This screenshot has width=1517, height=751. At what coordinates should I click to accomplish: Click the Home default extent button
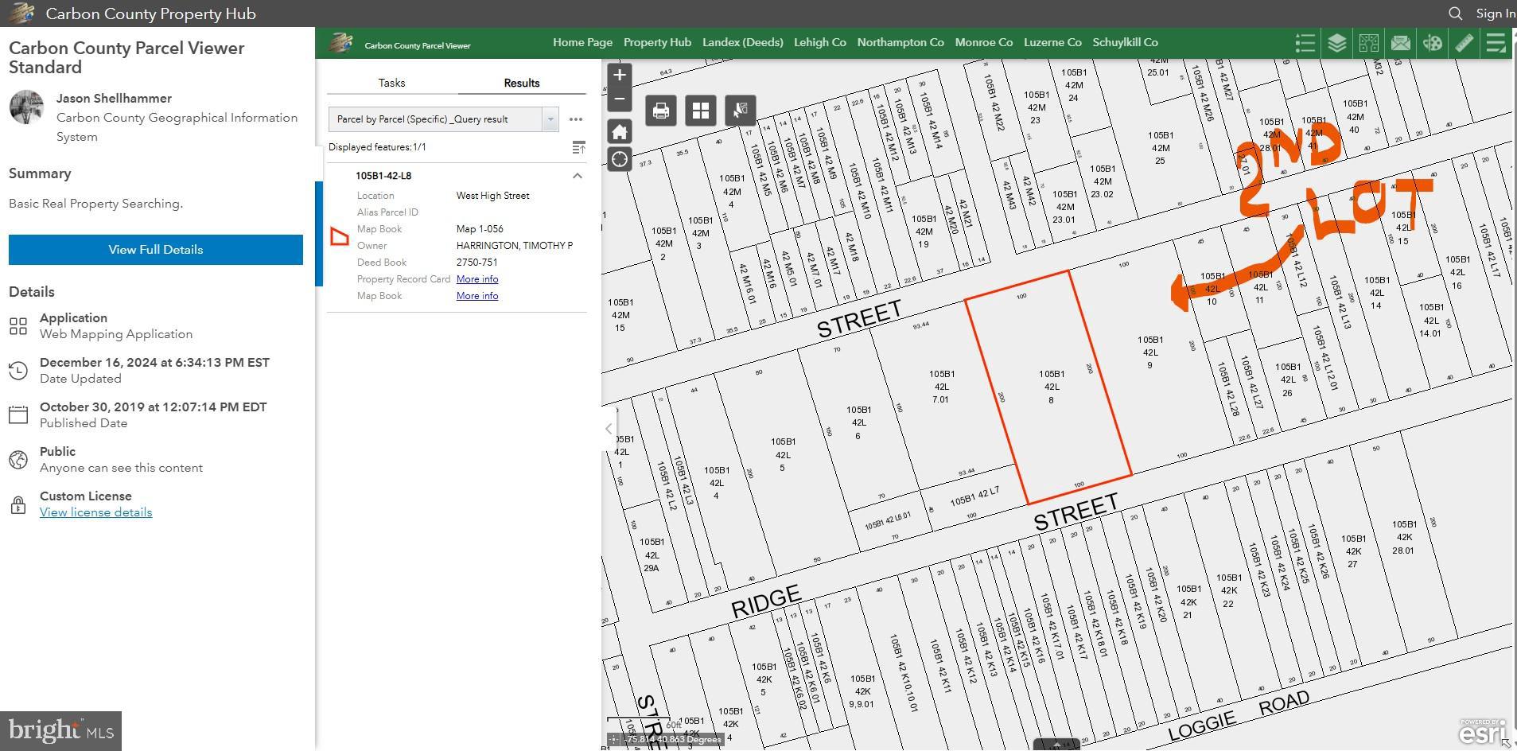coord(619,131)
